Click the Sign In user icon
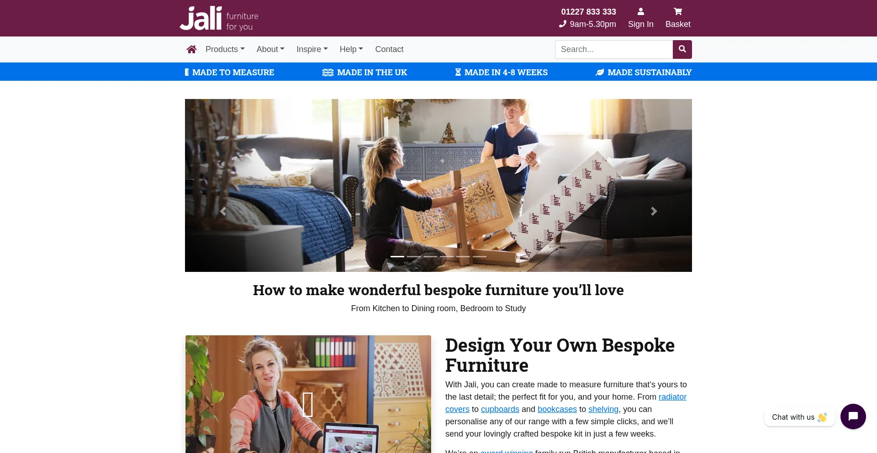 point(640,12)
